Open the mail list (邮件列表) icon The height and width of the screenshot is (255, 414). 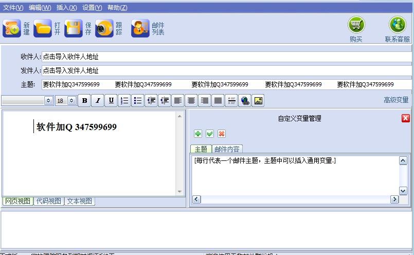click(x=140, y=28)
